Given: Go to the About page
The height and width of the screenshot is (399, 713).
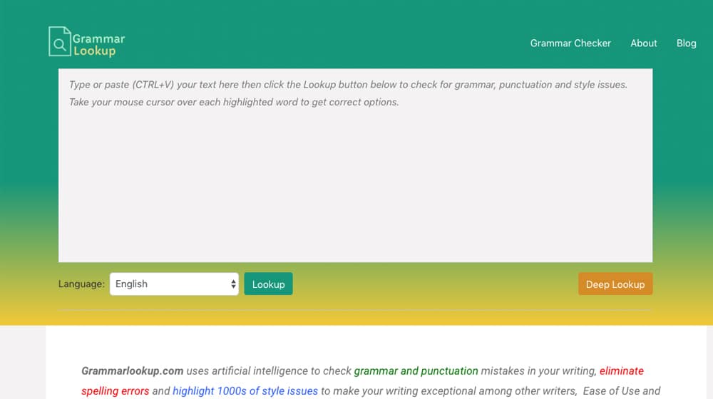Looking at the screenshot, I should (643, 43).
